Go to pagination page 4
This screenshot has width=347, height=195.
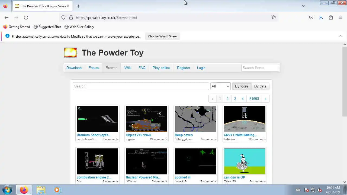tap(243, 99)
